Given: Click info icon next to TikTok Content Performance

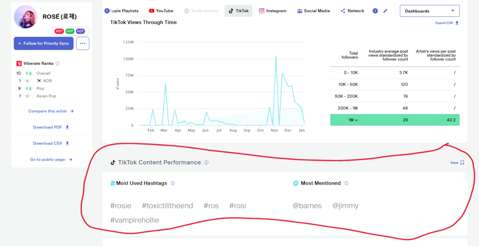Looking at the screenshot, I should [206, 163].
